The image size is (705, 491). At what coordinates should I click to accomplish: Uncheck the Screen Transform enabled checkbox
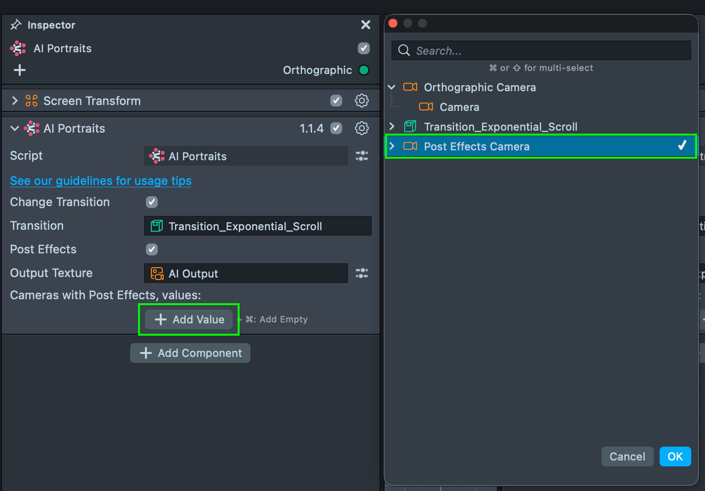tap(336, 101)
